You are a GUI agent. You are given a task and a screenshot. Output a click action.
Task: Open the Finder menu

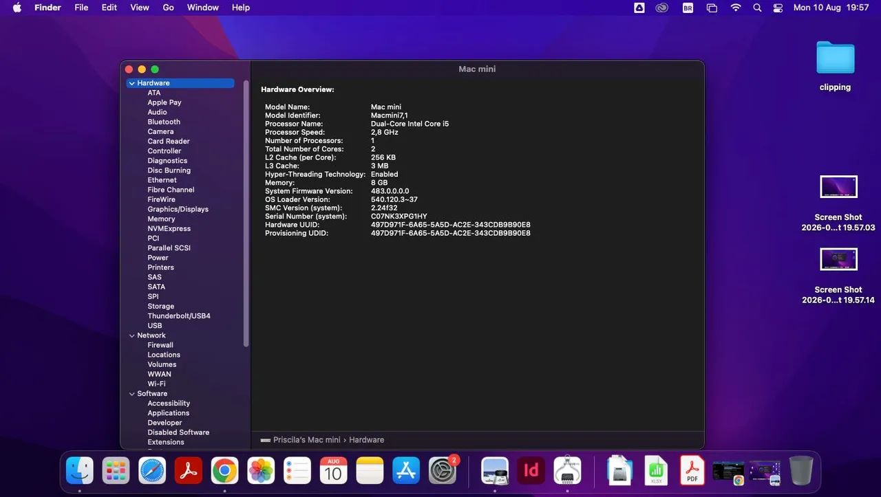[47, 8]
